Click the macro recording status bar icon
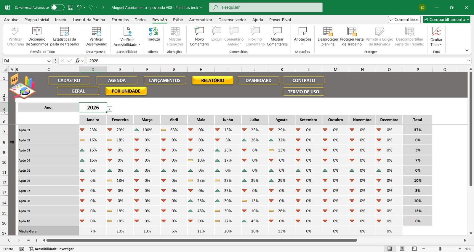The width and height of the screenshot is (474, 252). click(x=22, y=249)
